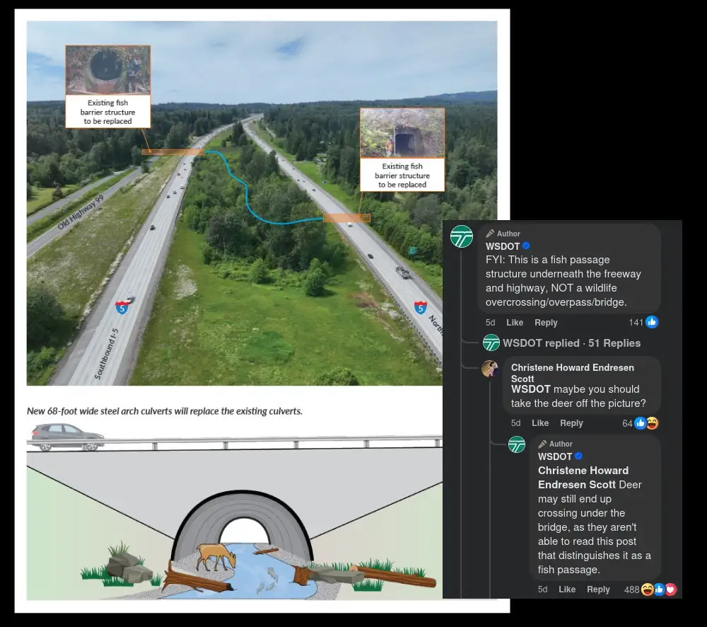Like the WSDOT fish passage comment

click(515, 322)
